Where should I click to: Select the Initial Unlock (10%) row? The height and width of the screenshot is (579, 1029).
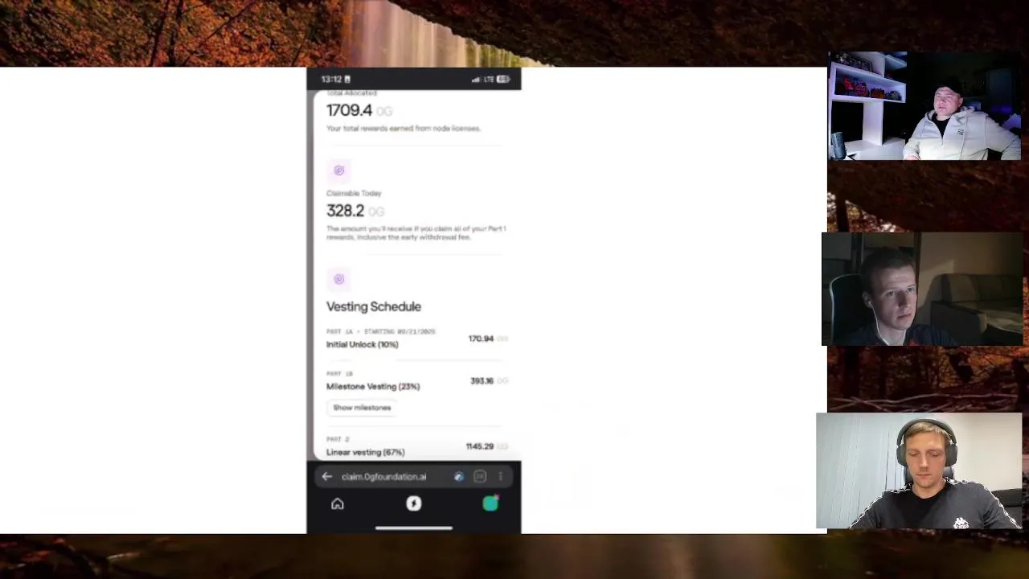(x=417, y=339)
